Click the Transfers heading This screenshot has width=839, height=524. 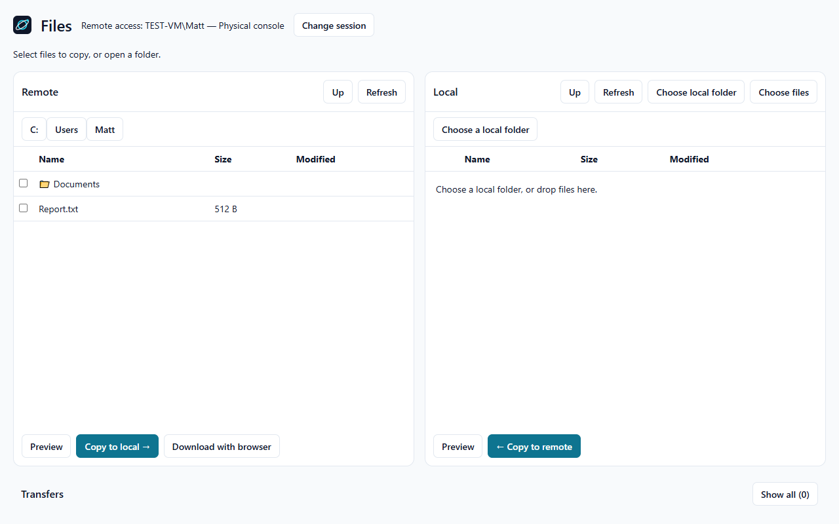click(43, 494)
